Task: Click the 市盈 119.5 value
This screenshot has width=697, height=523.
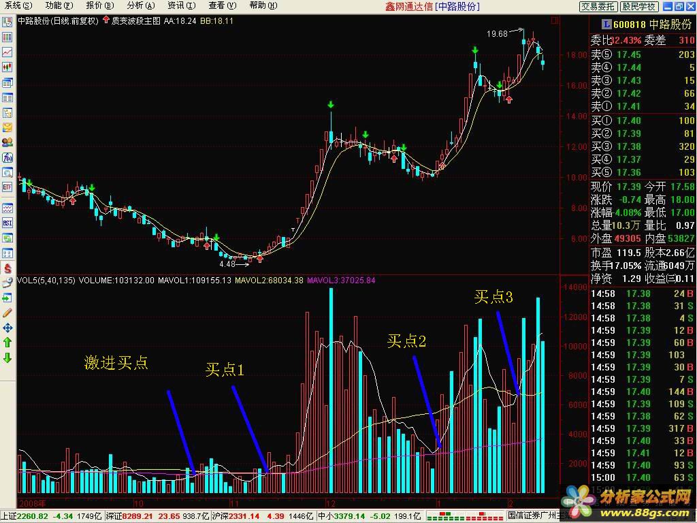Action: [x=628, y=253]
